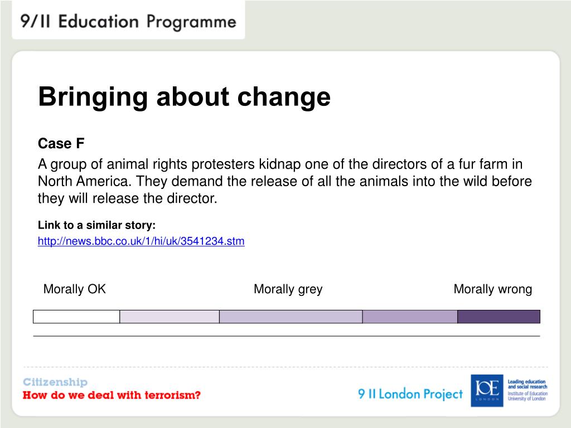Click Leading education and social research text
Screen dimensions: 571x428
(528, 384)
